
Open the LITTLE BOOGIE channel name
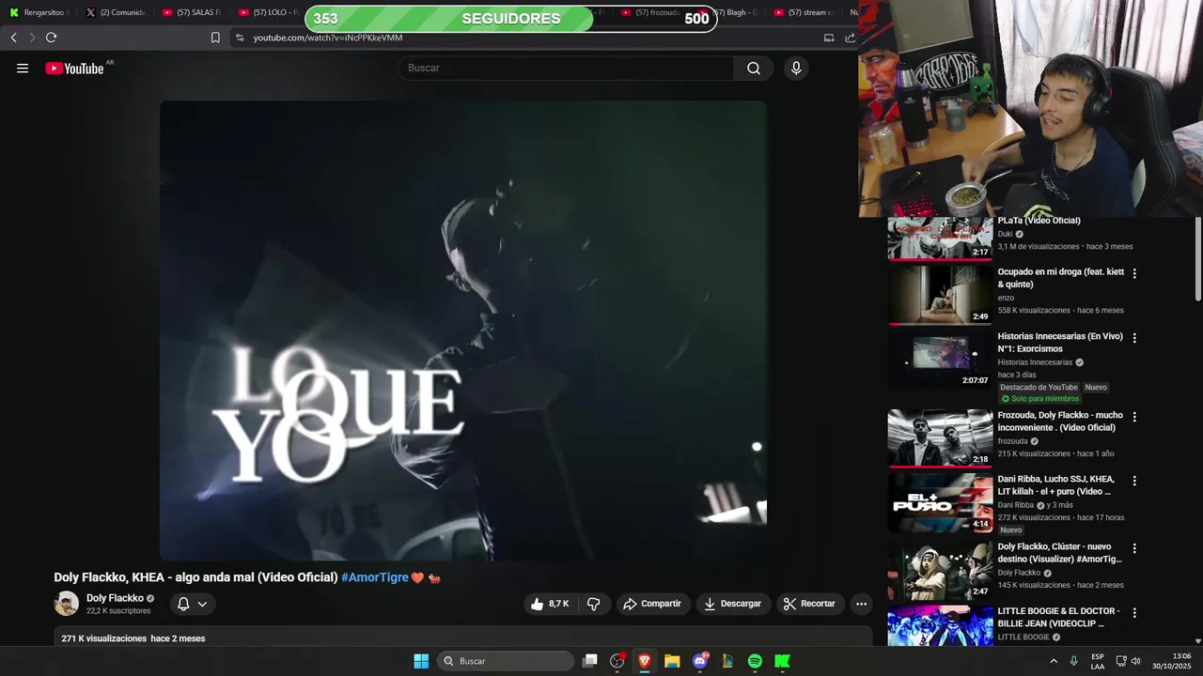pos(1023,638)
